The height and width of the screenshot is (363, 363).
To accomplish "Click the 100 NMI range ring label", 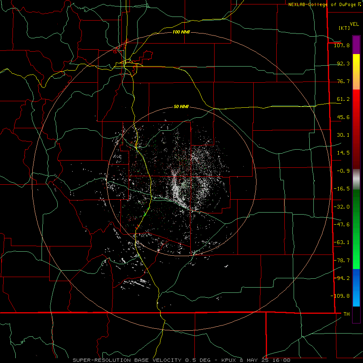I will (x=181, y=32).
